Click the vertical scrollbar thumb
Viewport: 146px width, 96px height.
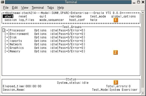(143, 90)
